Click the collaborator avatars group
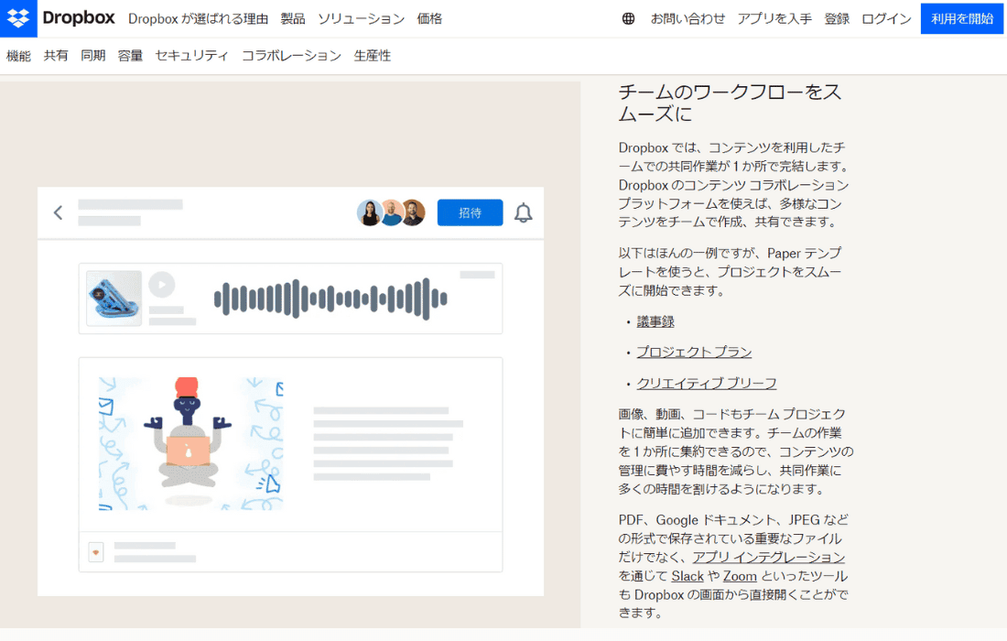This screenshot has height=641, width=1007. click(391, 212)
